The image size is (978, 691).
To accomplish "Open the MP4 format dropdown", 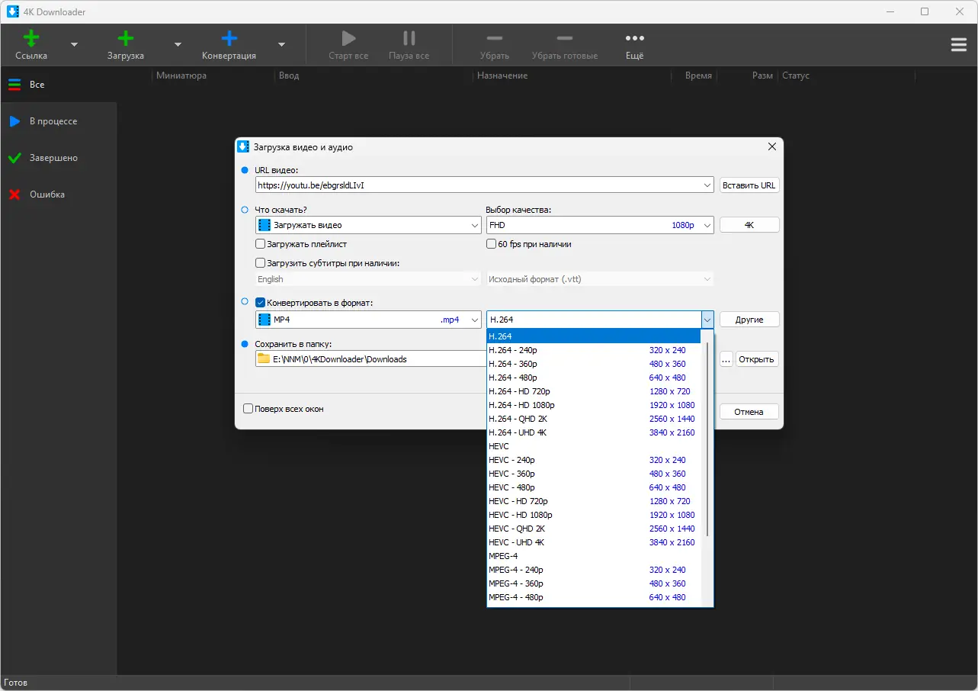I will (474, 320).
